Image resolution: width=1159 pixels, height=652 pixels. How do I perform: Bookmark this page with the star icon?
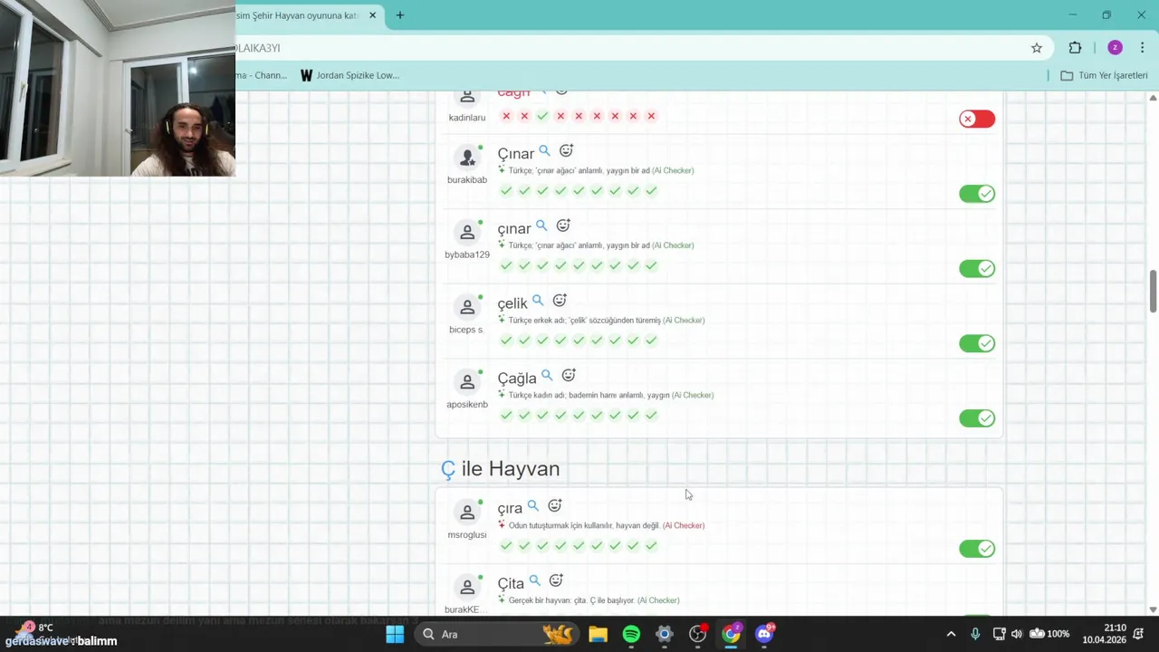(1037, 48)
